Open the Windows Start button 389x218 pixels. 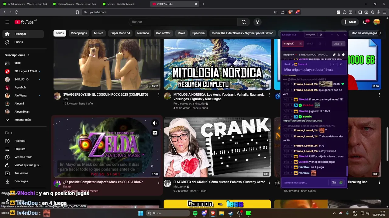(x=141, y=213)
